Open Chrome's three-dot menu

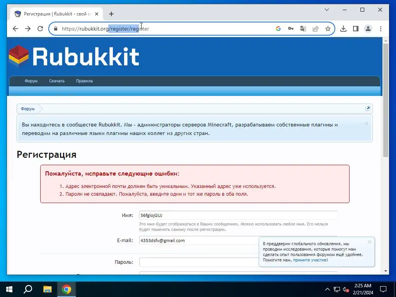(381, 29)
